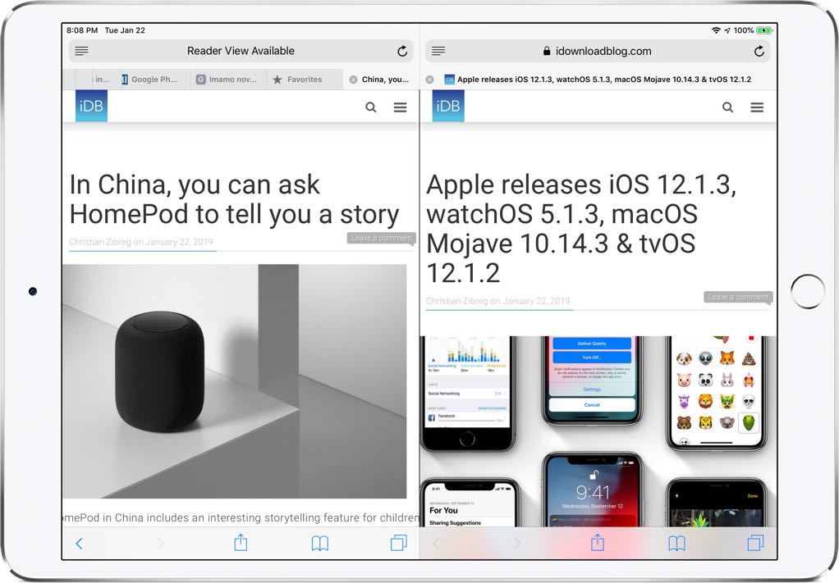Viewport: 839px width, 583px height.
Task: Go back in the left pane
Action: point(79,543)
